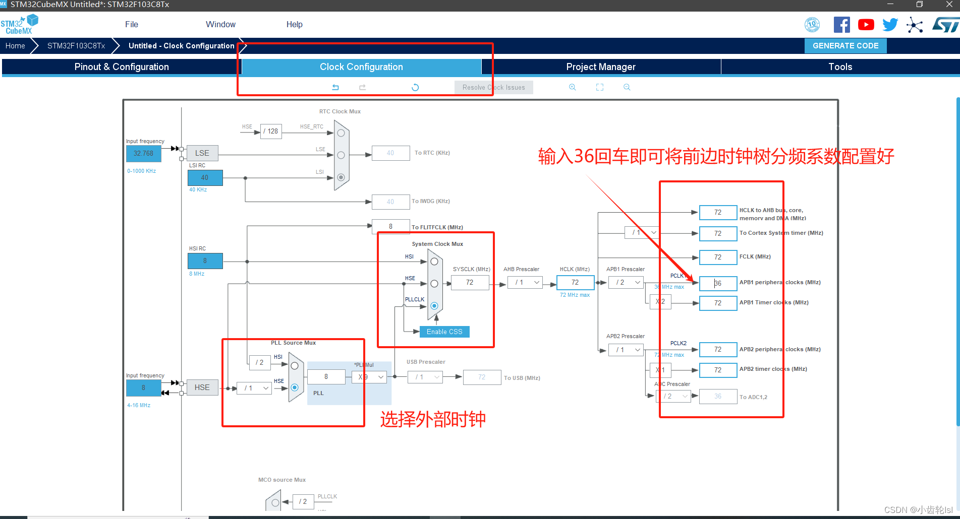Image resolution: width=960 pixels, height=519 pixels.
Task: Click the zoom out magnifier icon
Action: [x=627, y=87]
